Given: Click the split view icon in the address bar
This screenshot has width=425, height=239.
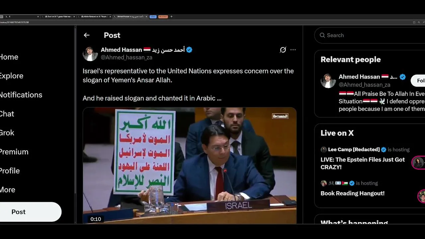Looking at the screenshot, I should click(x=414, y=22).
